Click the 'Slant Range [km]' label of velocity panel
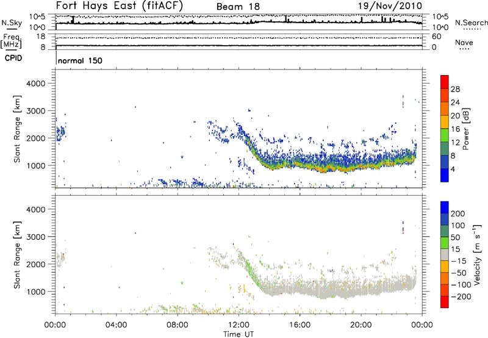 pos(17,254)
